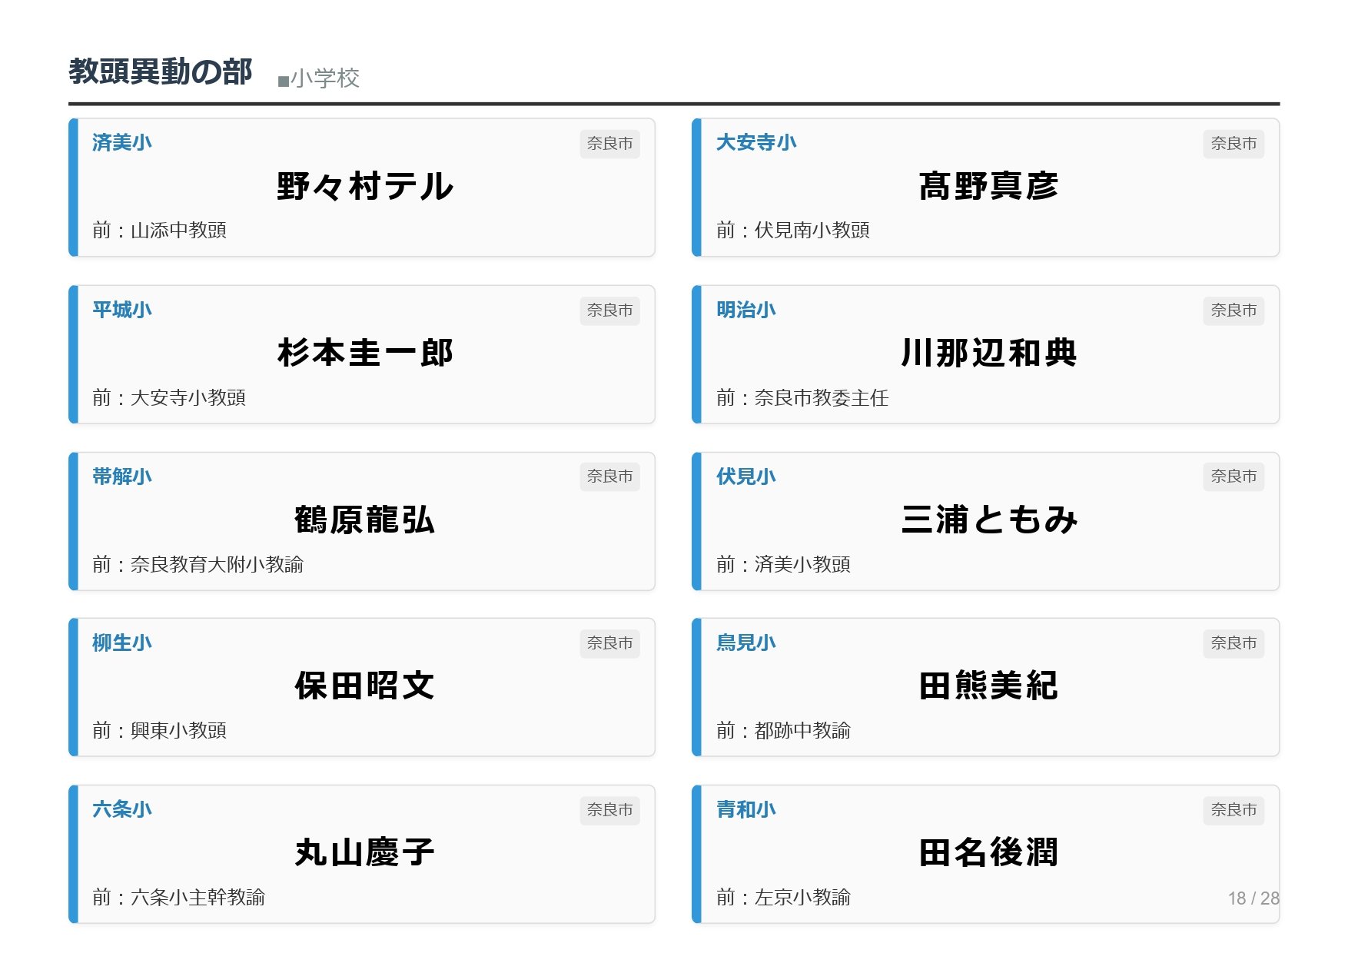The height and width of the screenshot is (953, 1348).
Task: Select the 済美小 school title
Action: (121, 143)
